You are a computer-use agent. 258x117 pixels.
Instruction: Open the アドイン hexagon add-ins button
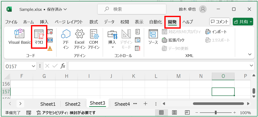pos(66,39)
